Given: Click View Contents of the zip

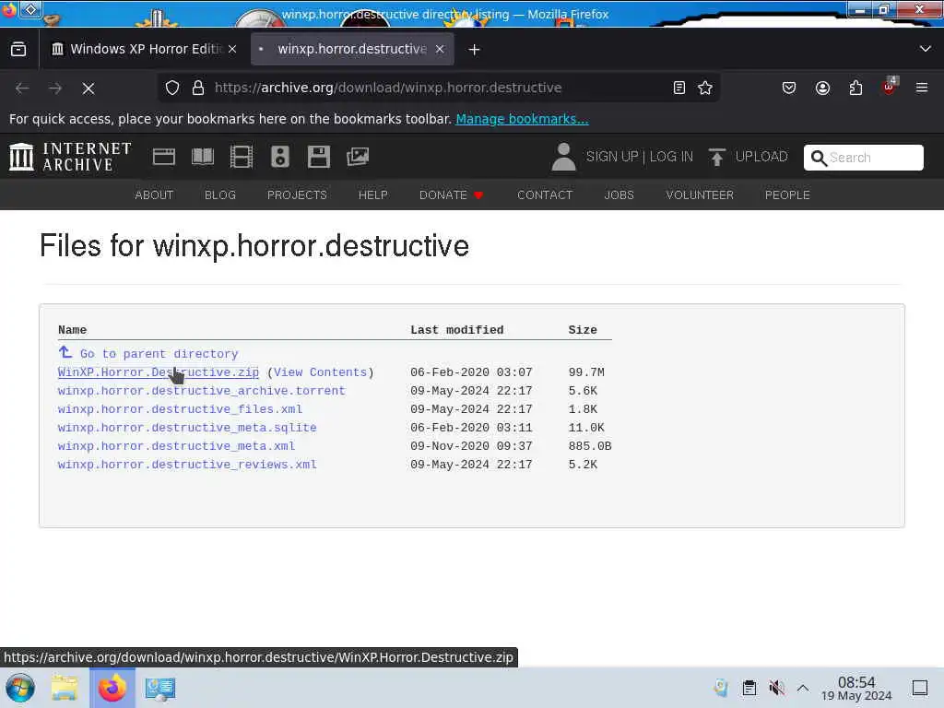Looking at the screenshot, I should click(x=320, y=372).
